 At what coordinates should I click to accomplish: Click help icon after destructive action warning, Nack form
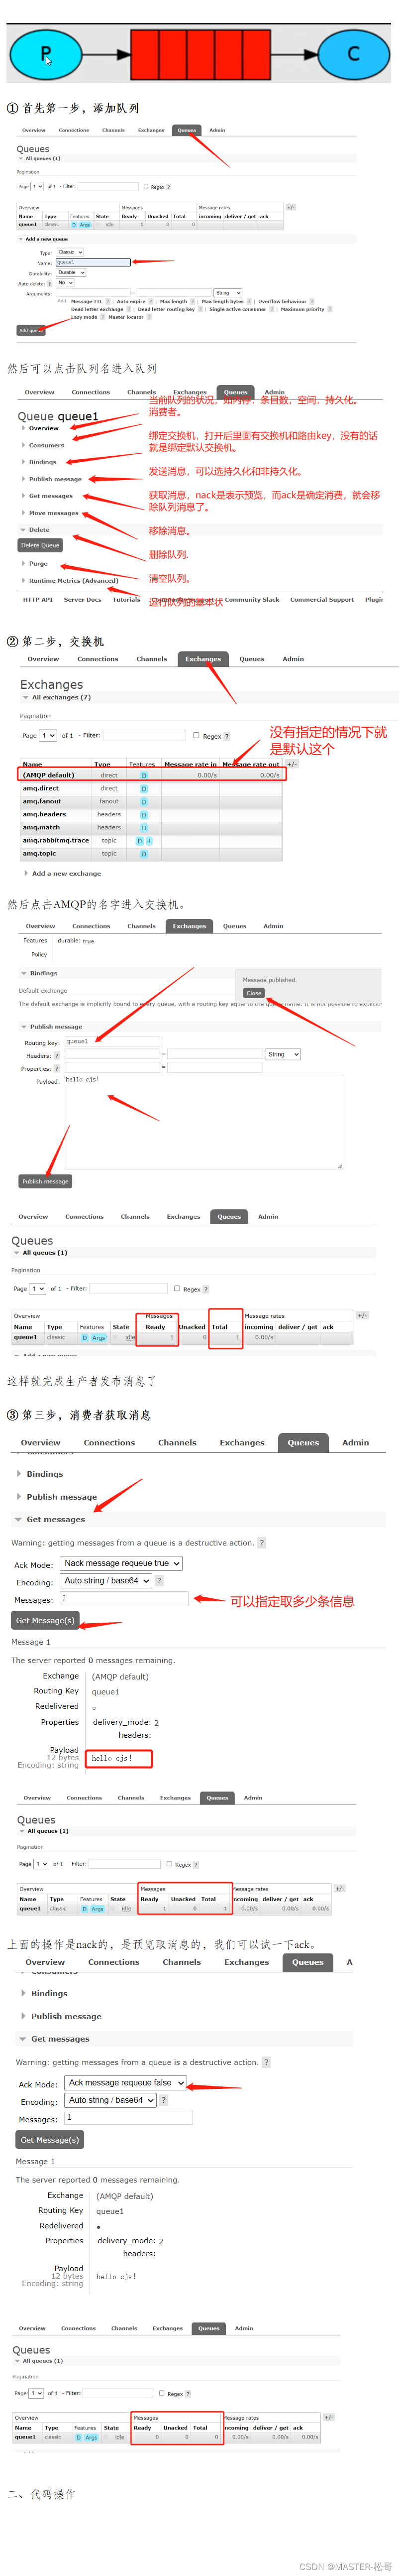262,1543
